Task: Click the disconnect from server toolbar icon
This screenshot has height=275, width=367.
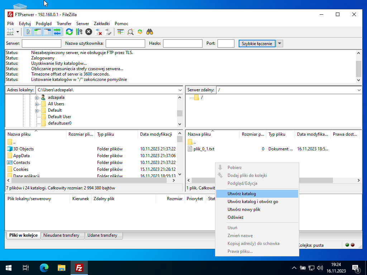Action: (99, 32)
